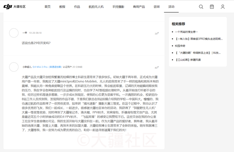
Task: Open username beside DJI Mini 3 Pro tag
Action: pos(27,67)
